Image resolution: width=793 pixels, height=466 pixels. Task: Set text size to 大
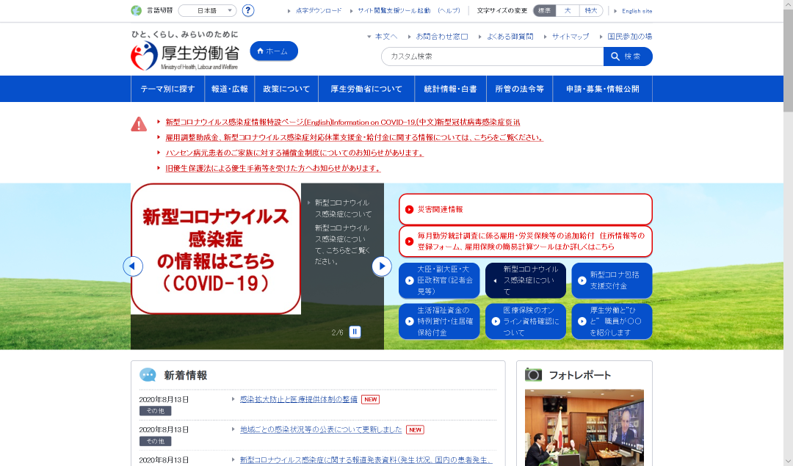pyautogui.click(x=568, y=10)
